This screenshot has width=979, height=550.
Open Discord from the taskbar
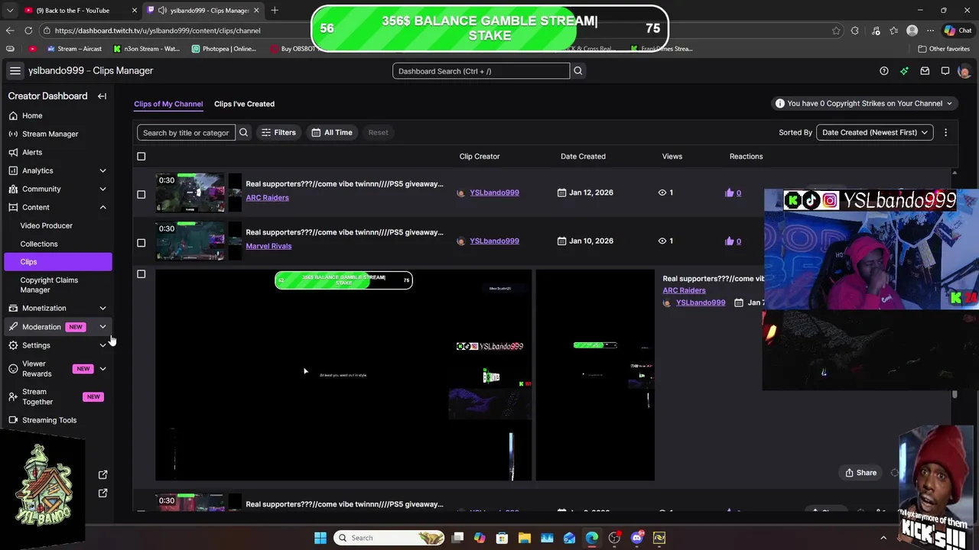point(637,538)
